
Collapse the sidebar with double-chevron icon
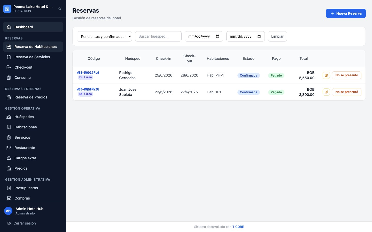click(x=60, y=9)
